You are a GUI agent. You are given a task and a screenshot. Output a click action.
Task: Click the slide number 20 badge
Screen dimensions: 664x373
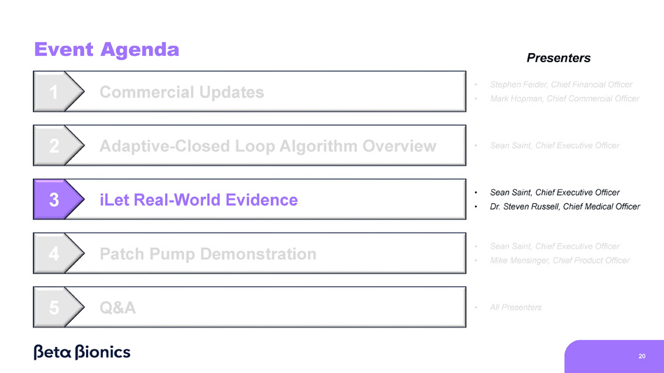tap(642, 356)
